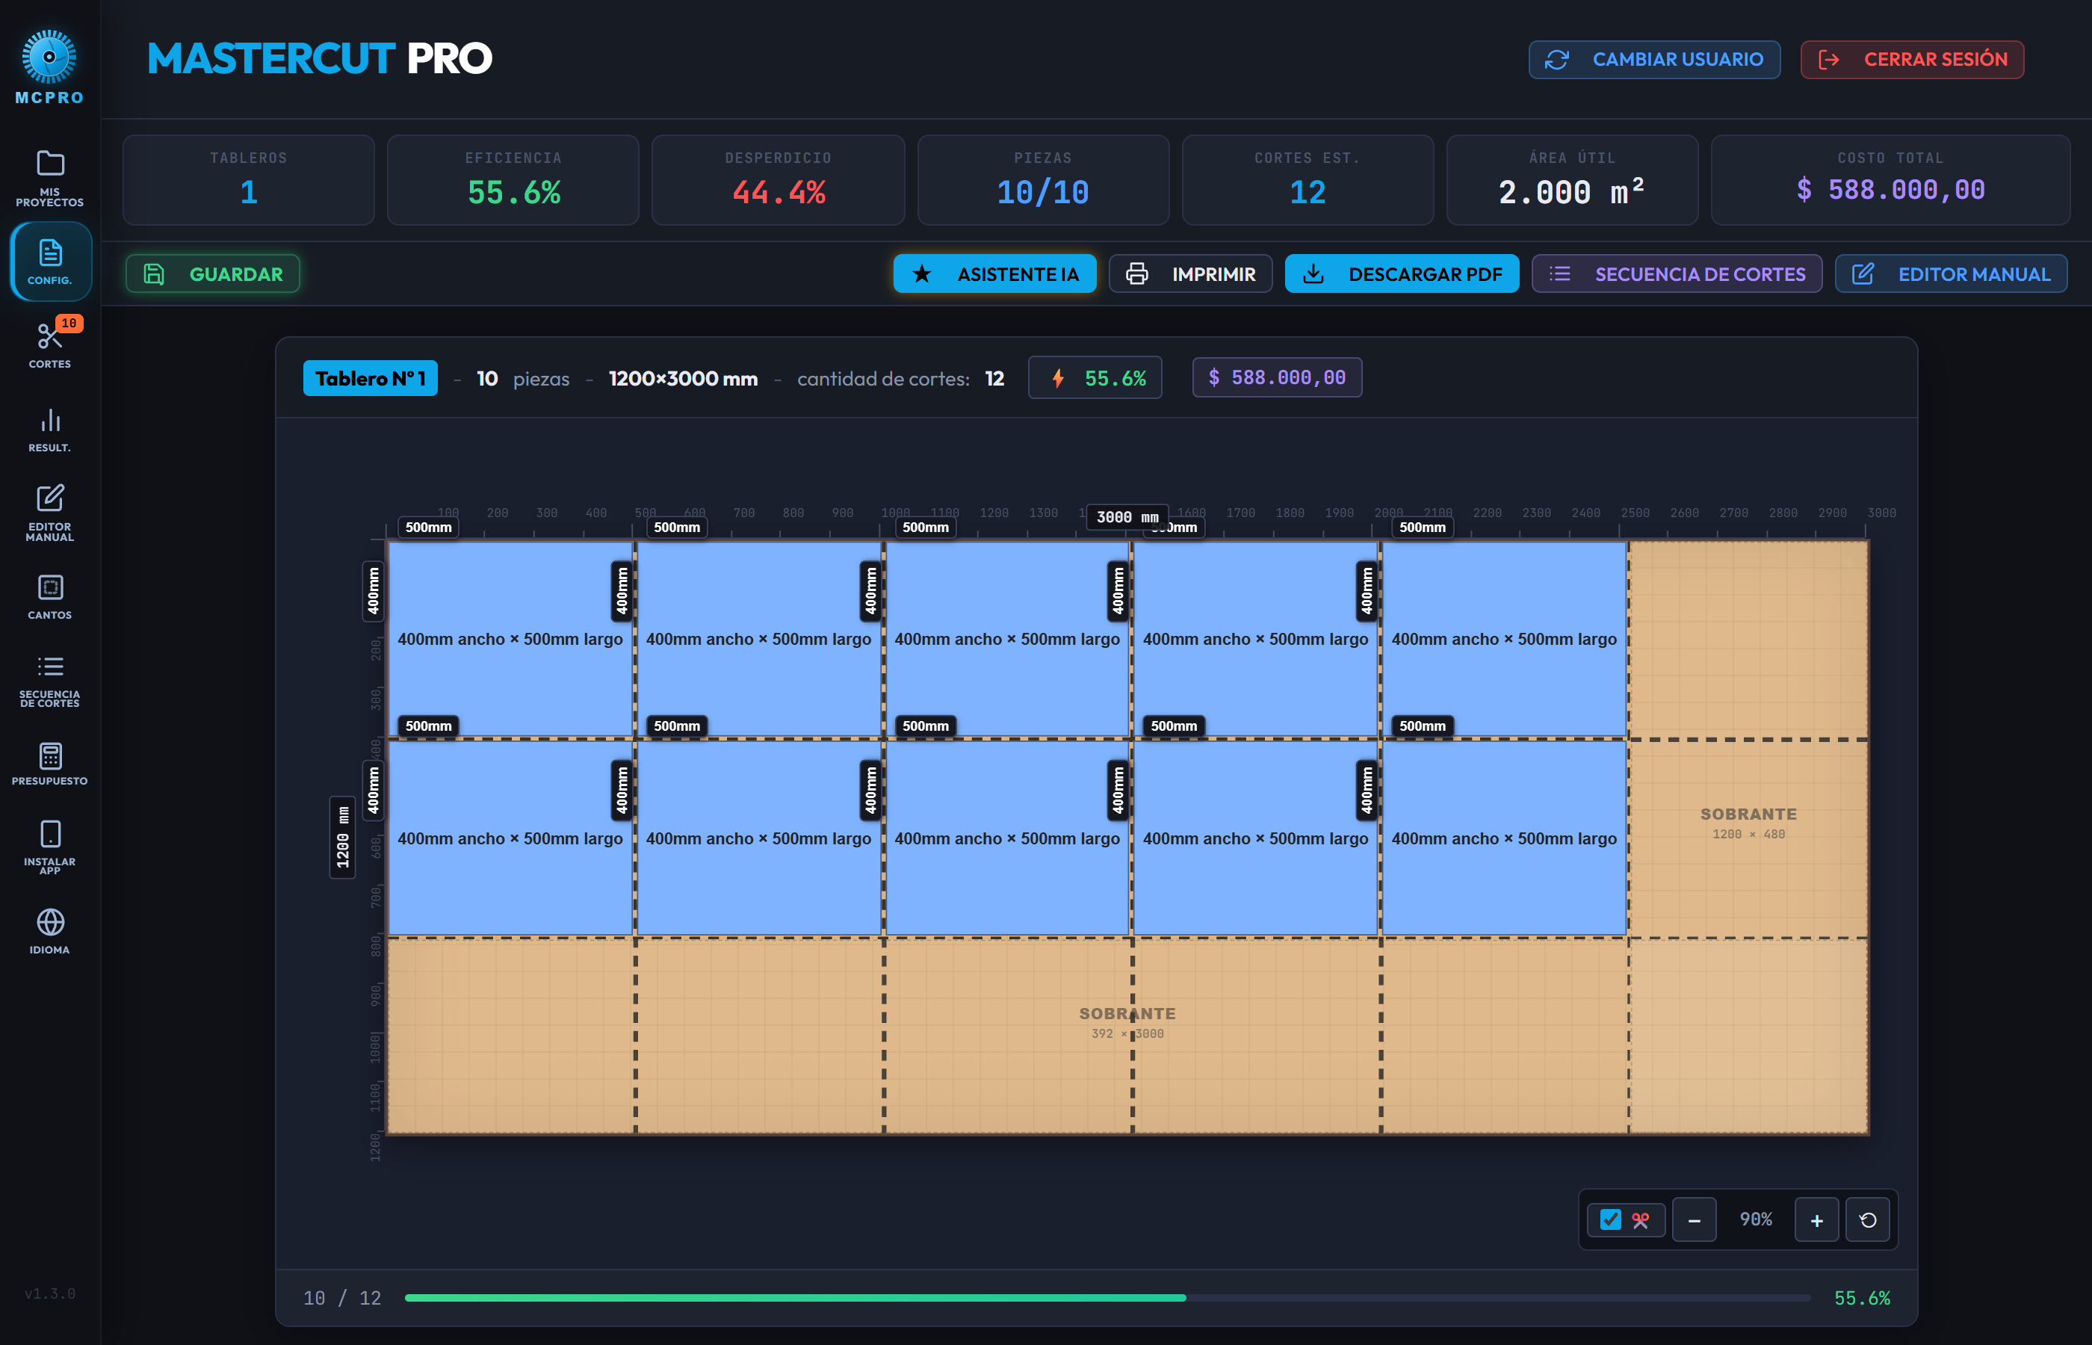Click the download icon on Descargar PDF
Image resolution: width=2092 pixels, height=1345 pixels.
[x=1313, y=274]
